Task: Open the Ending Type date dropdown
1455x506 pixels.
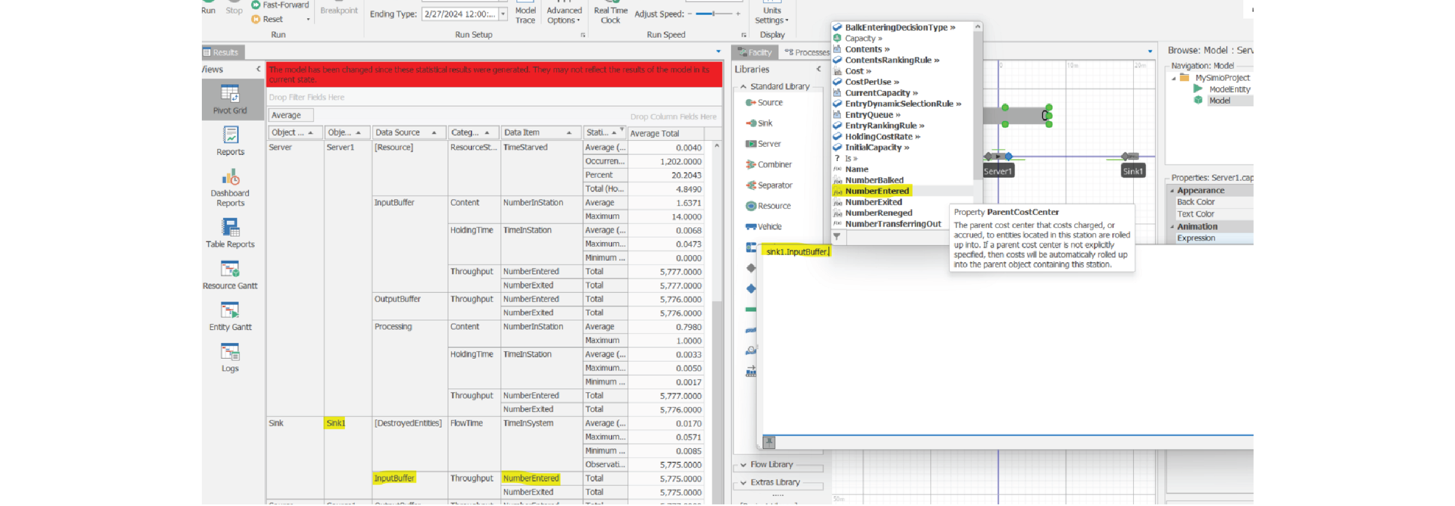Action: click(502, 14)
